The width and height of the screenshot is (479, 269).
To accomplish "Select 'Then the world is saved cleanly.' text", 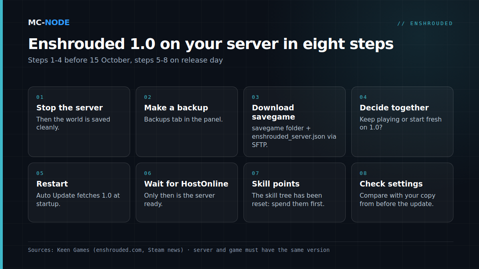I will (73, 123).
